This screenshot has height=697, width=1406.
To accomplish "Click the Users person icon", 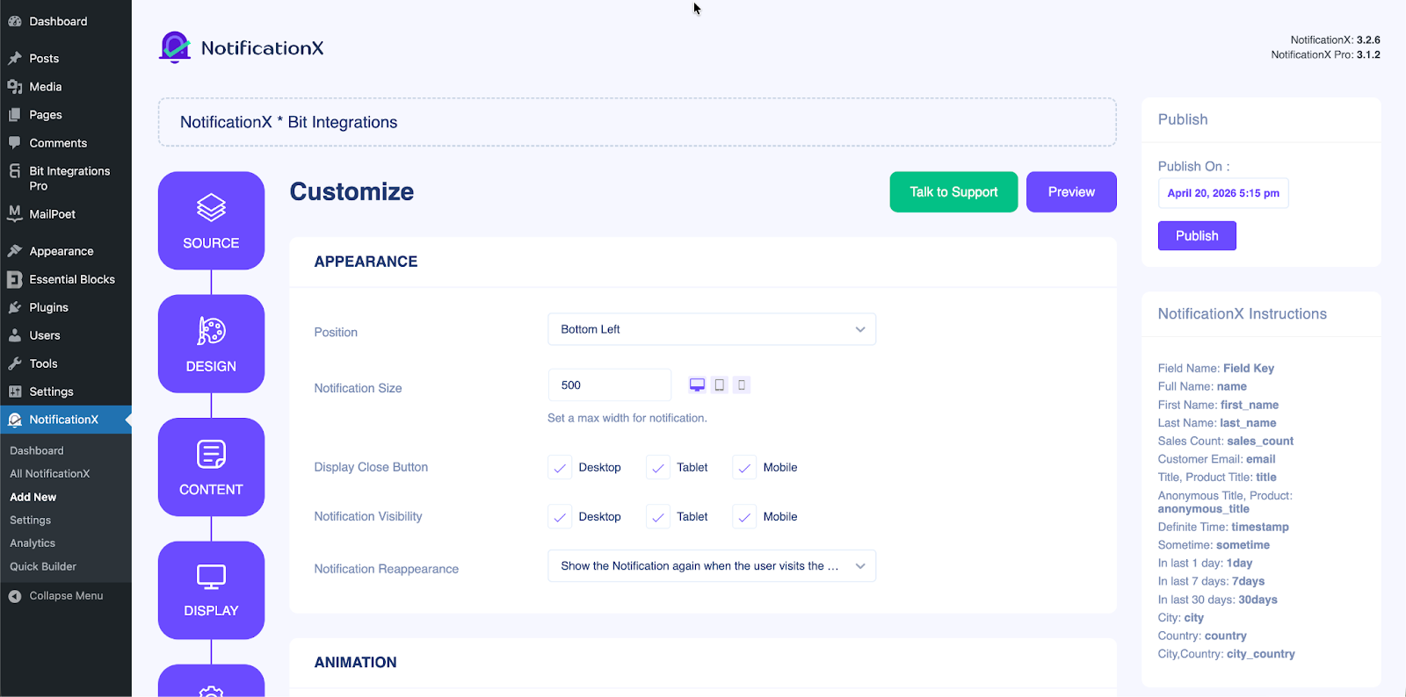I will click(x=15, y=335).
